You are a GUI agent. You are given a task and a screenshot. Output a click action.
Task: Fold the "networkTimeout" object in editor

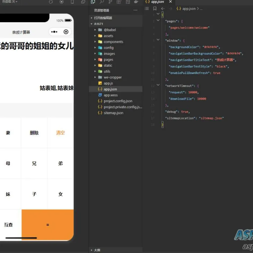pos(158,85)
